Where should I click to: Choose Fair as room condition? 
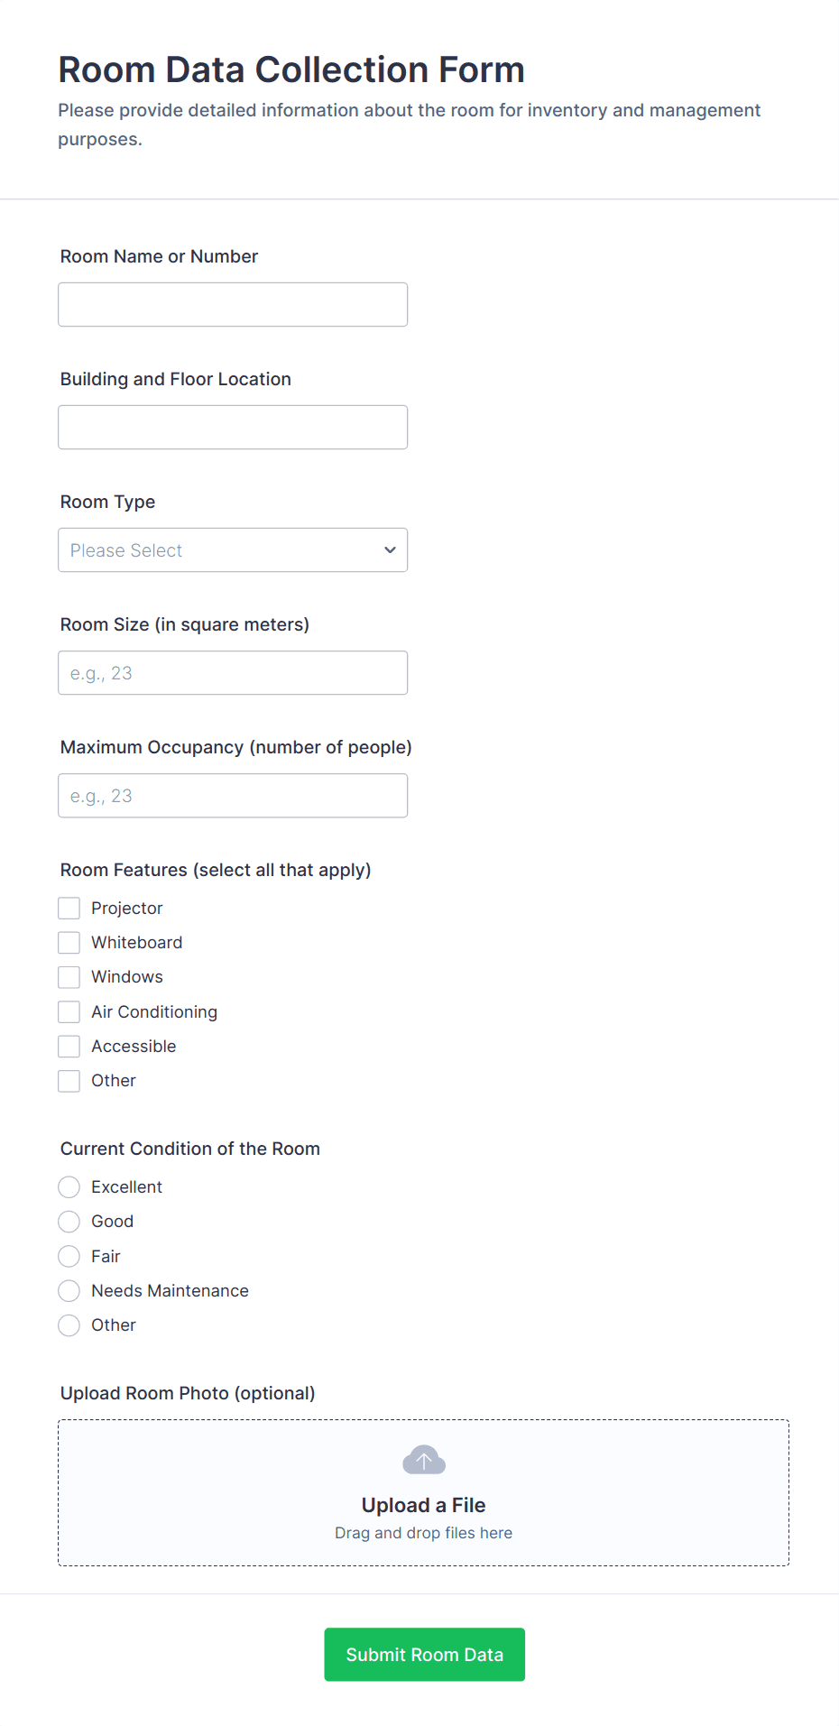69,1256
